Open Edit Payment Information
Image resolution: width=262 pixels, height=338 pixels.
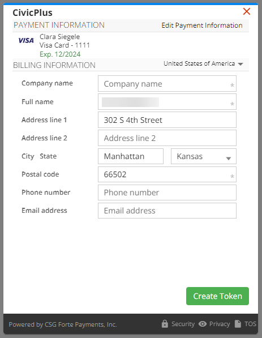(202, 25)
